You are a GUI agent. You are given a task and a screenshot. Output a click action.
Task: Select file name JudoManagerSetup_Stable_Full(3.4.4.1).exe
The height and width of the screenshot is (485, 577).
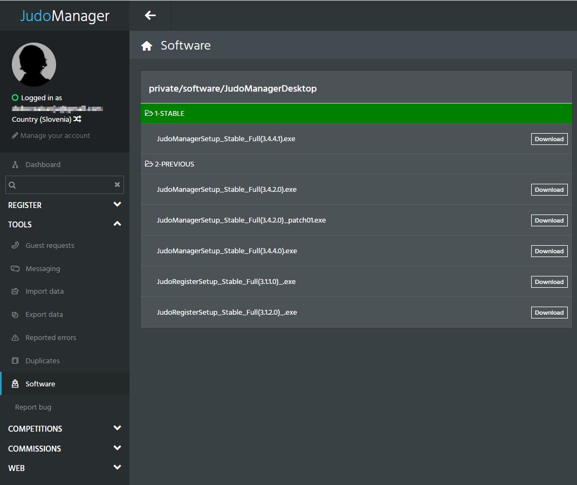pyautogui.click(x=226, y=139)
